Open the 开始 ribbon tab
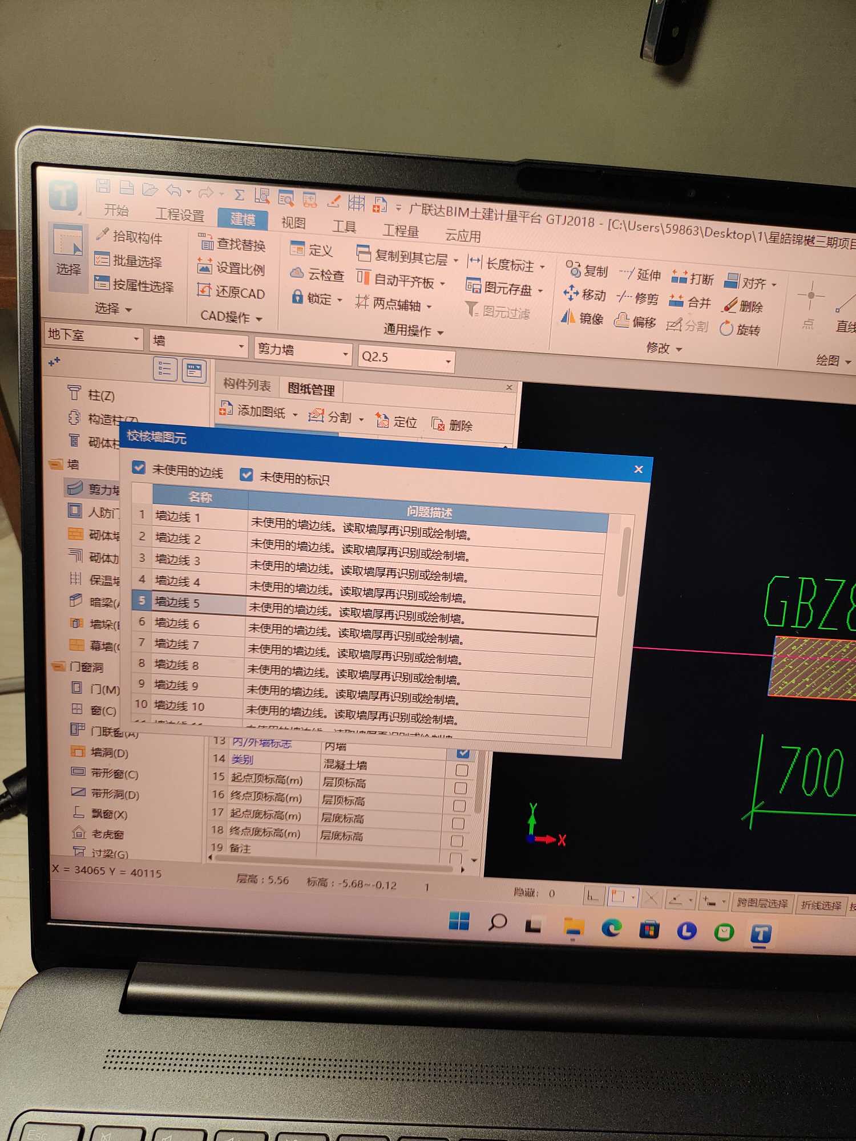The width and height of the screenshot is (856, 1141). point(116,211)
